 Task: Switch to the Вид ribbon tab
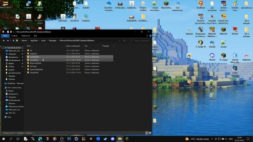[35, 36]
